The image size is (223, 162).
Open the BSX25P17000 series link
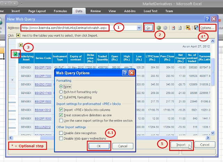tap(43, 76)
